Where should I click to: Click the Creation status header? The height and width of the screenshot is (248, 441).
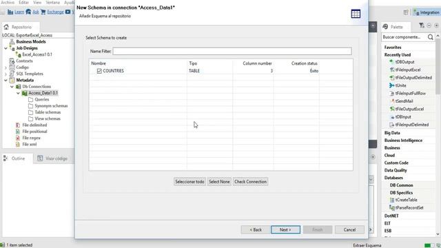pos(305,63)
